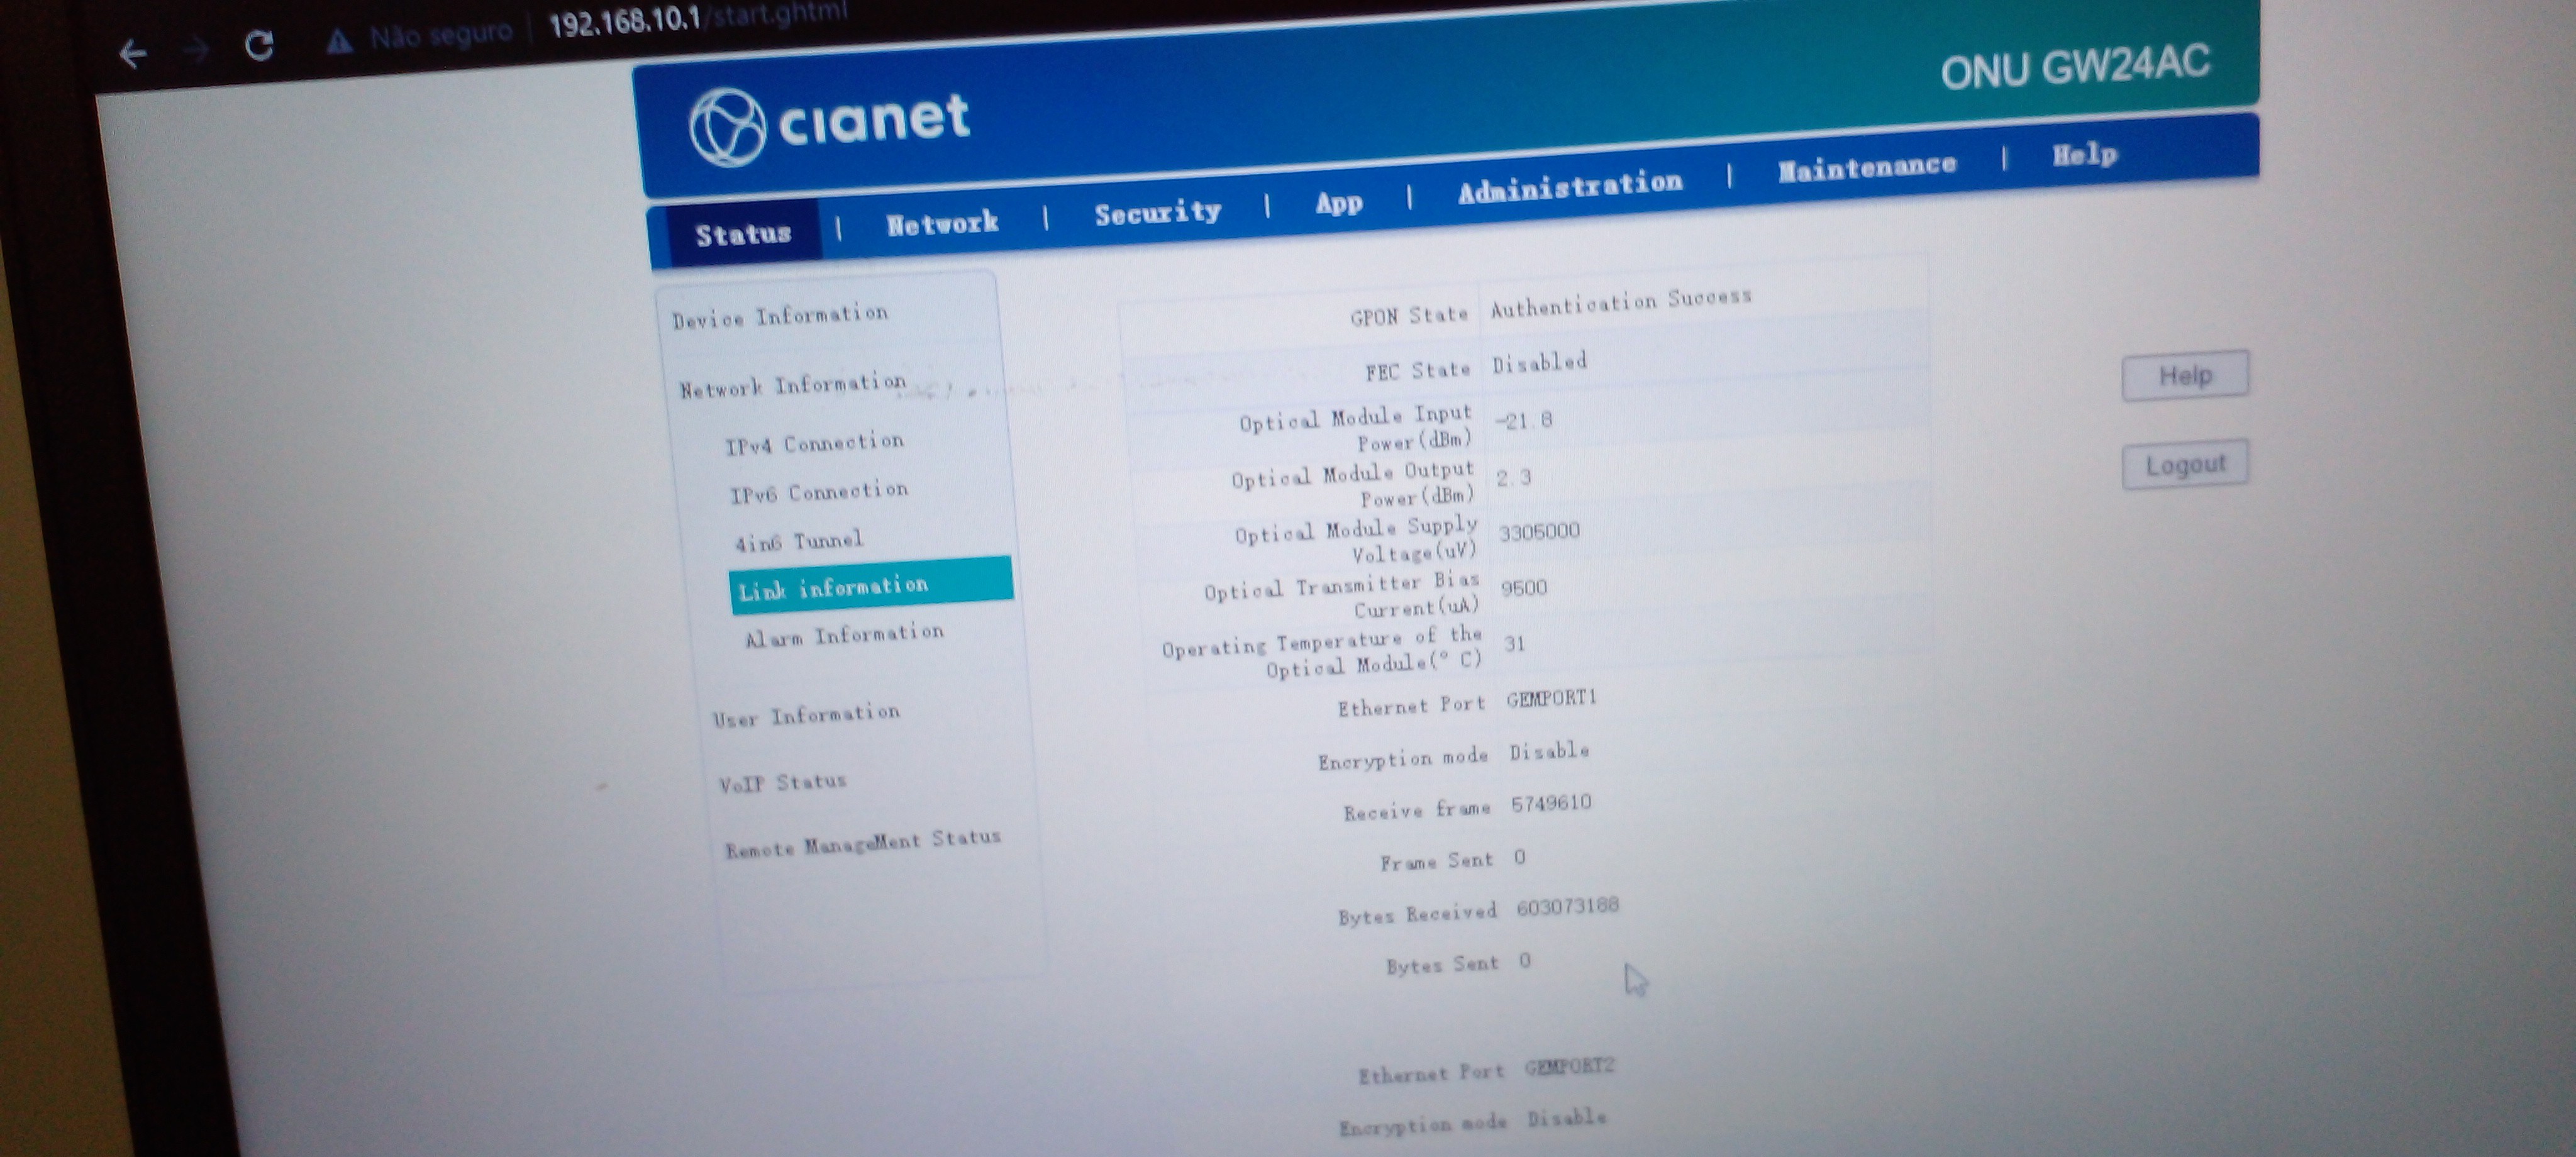Expand Device Information in the sidebar
2576x1157 pixels.
click(x=780, y=316)
